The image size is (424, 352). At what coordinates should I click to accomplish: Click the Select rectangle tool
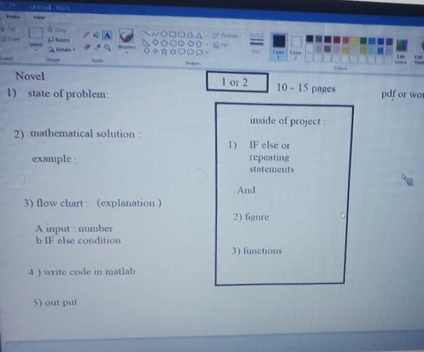click(x=36, y=33)
